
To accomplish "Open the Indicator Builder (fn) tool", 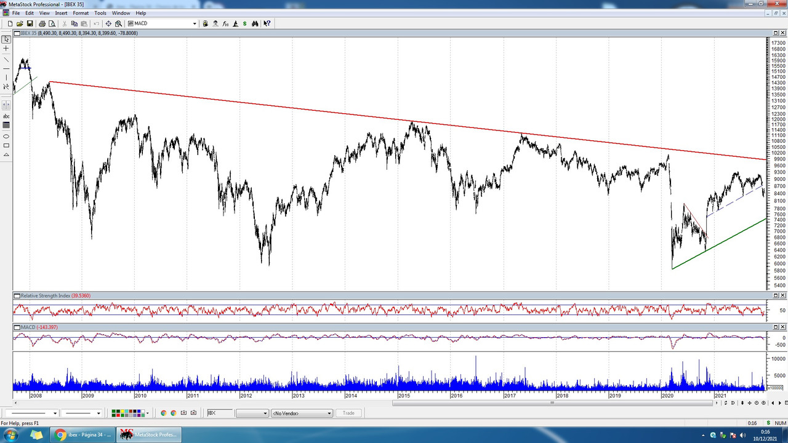I will click(225, 23).
